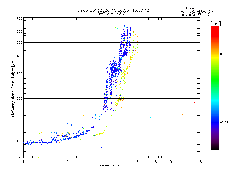The height and width of the screenshot is (176, 235).
Task: Click the '400' y-axis tick label
Action: [19, 56]
